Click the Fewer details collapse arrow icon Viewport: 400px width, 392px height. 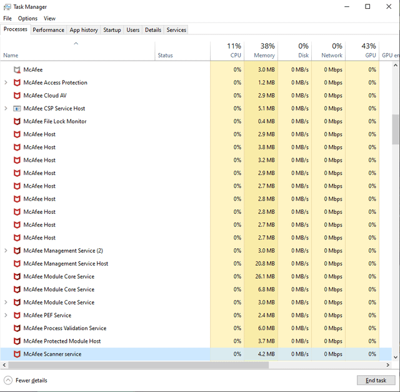(x=8, y=380)
